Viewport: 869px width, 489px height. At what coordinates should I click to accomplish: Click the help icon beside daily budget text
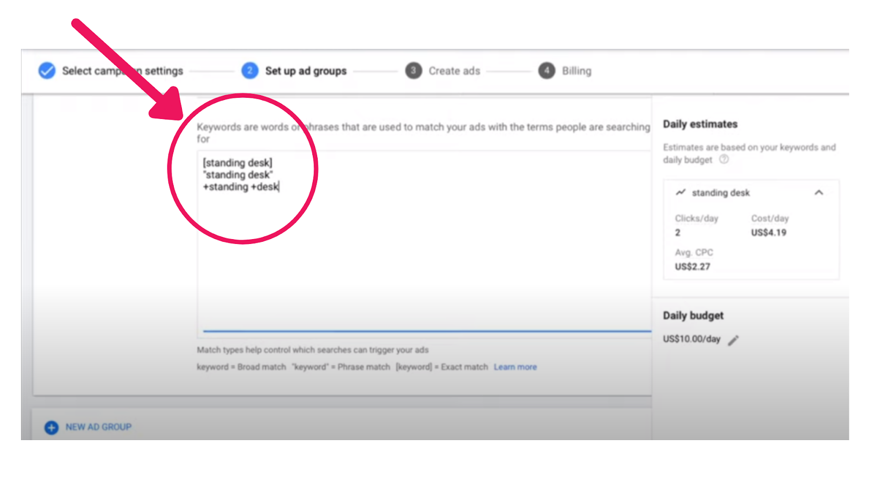coord(723,159)
